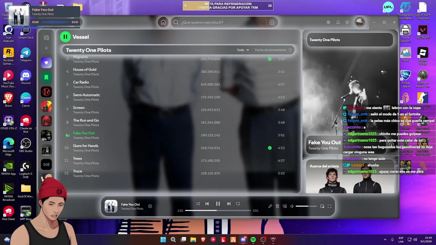Open Spotify settings gear icon

[x=328, y=22]
